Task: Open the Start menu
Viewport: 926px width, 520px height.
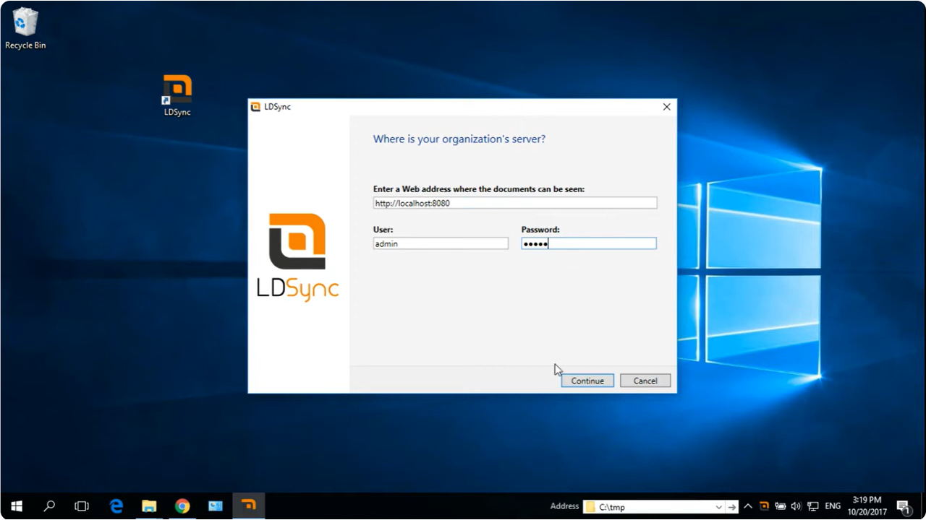Action: [x=16, y=506]
